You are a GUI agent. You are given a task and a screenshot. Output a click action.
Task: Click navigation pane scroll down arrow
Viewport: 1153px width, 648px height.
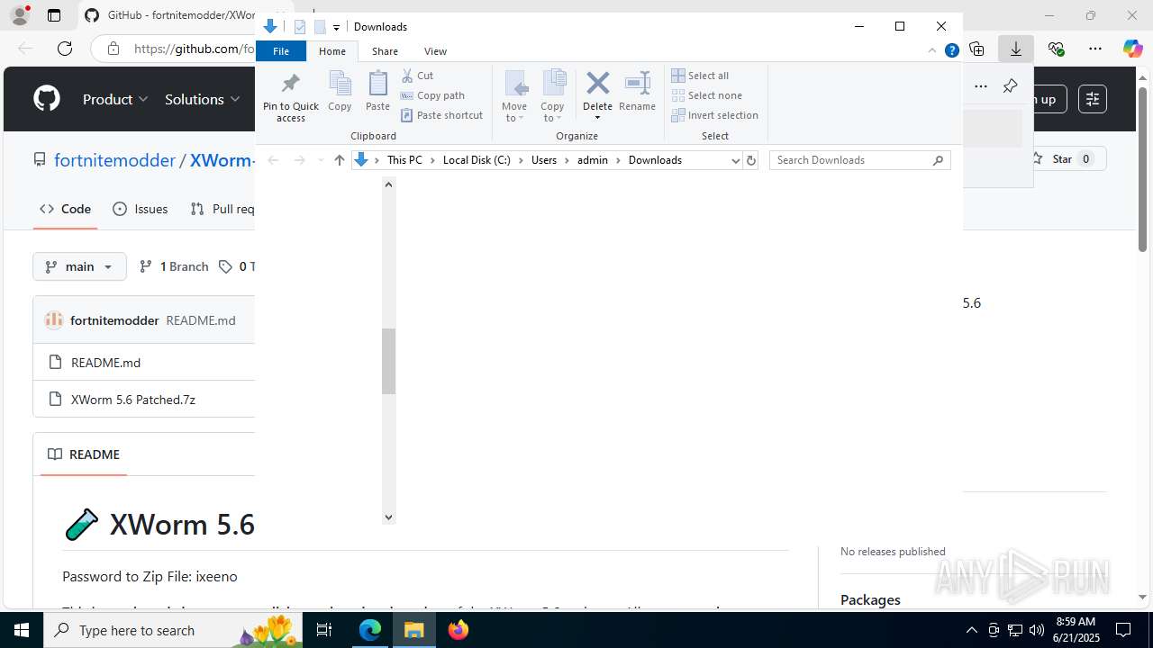pyautogui.click(x=388, y=517)
